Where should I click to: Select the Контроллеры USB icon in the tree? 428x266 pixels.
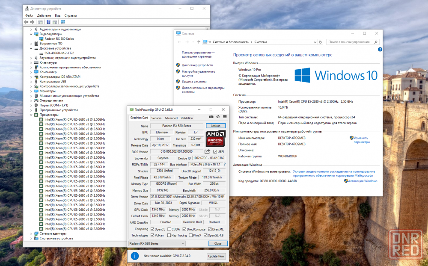(x=36, y=82)
